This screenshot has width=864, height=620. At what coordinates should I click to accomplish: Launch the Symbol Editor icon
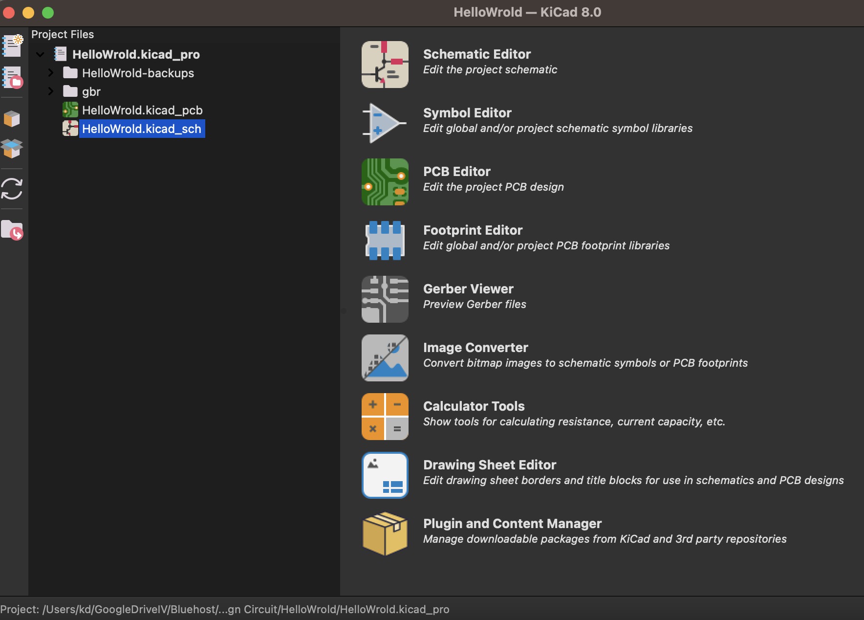tap(385, 123)
